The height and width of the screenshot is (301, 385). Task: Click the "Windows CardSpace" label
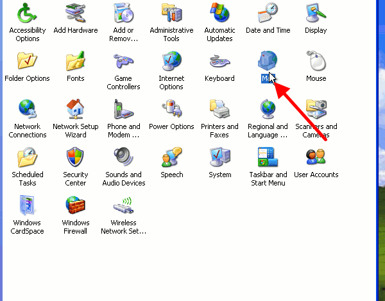pos(27,227)
